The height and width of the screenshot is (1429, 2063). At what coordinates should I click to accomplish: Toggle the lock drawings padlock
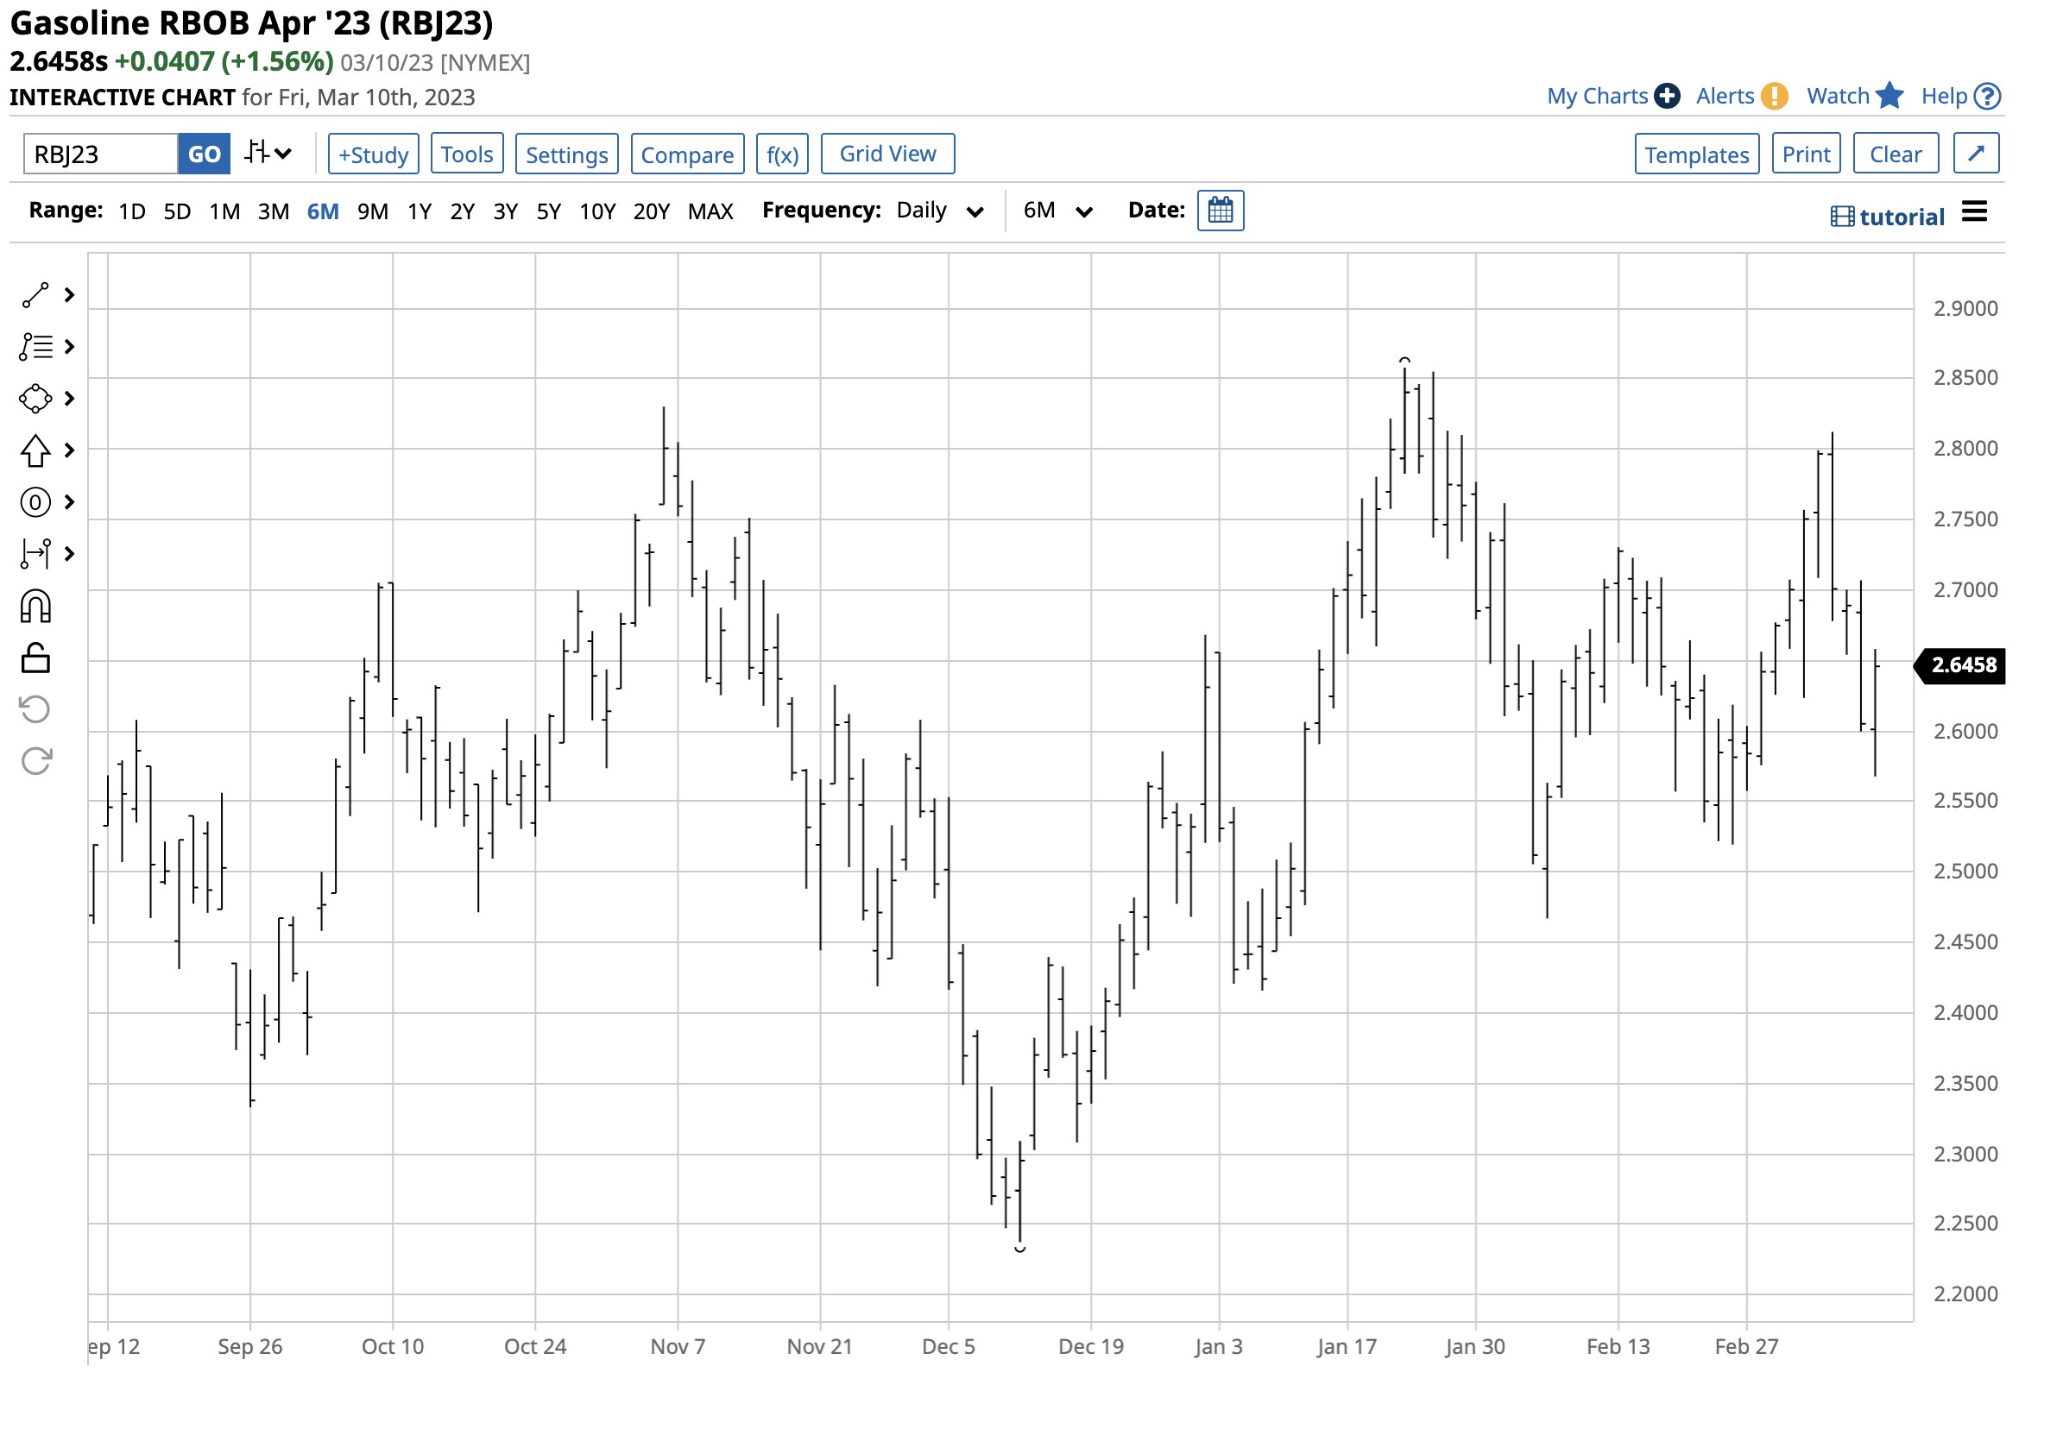click(x=35, y=658)
